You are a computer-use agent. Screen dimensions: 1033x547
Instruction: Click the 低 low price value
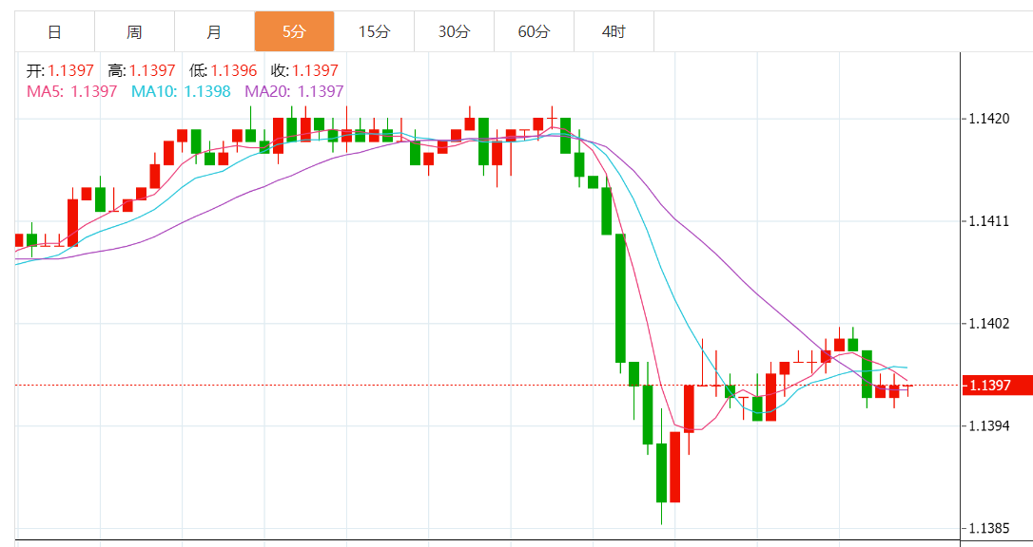pos(233,70)
